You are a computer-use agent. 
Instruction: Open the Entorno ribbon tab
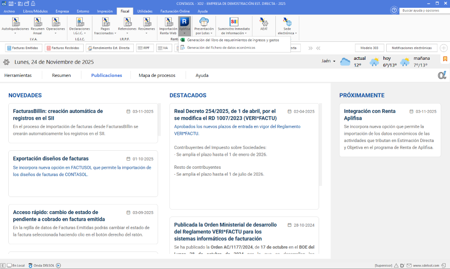(83, 11)
